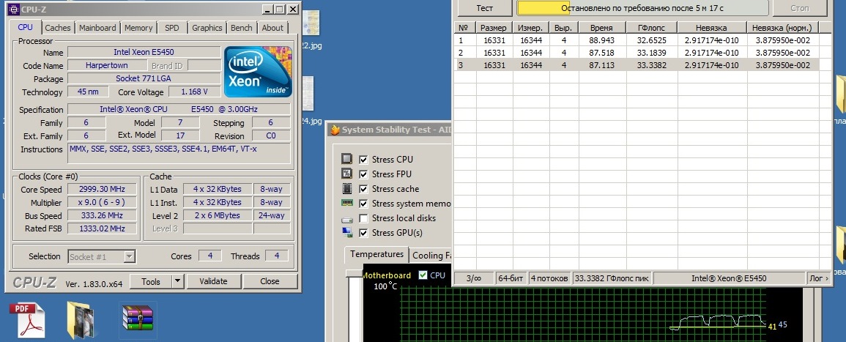Click the 64-бит status bar cell

511,278
